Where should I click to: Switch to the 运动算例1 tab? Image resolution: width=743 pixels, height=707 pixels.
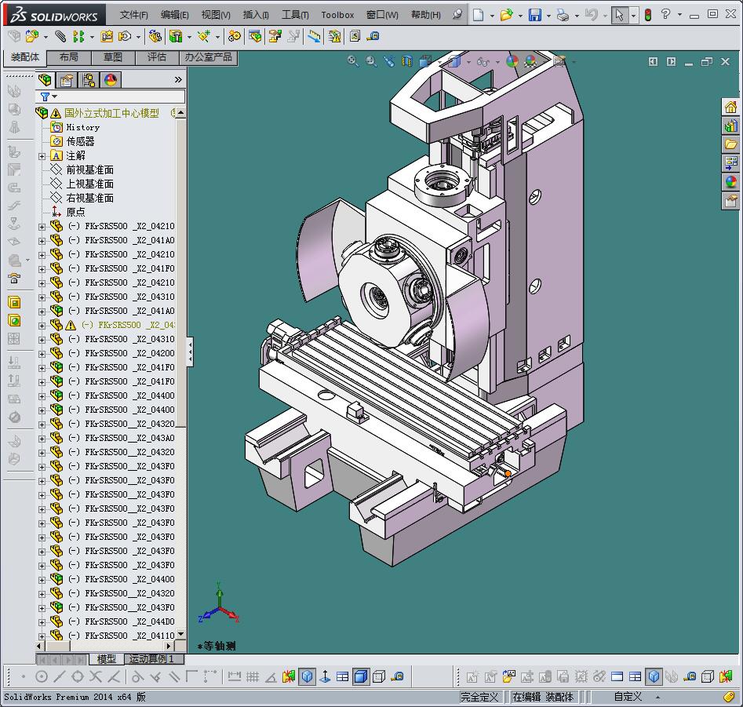point(153,659)
